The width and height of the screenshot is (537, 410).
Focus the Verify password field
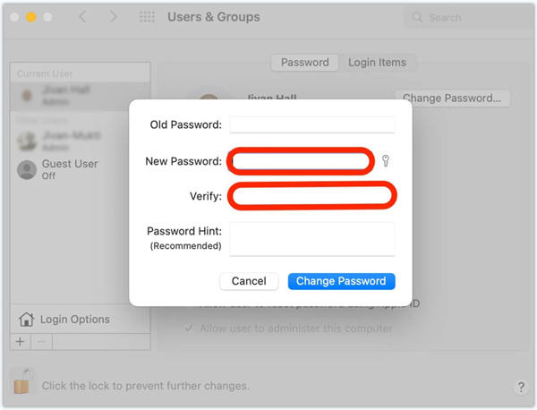pos(312,196)
